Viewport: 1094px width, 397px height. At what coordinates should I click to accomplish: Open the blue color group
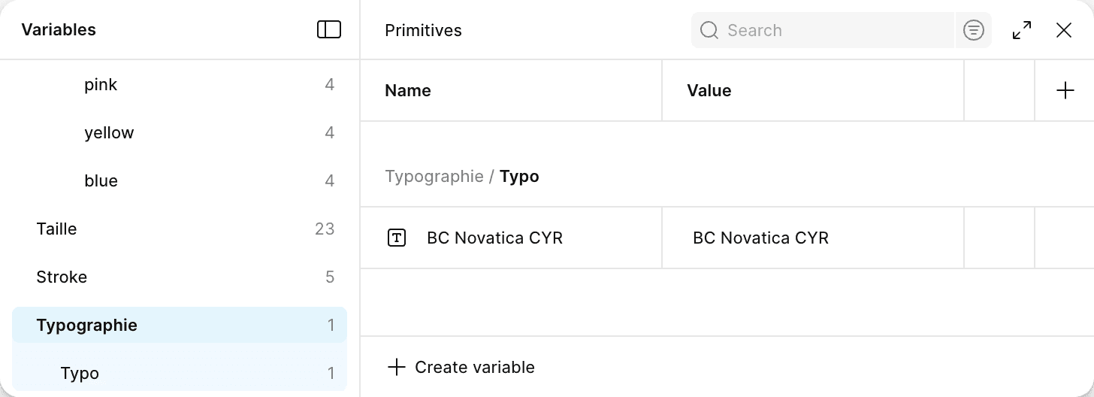pos(101,181)
